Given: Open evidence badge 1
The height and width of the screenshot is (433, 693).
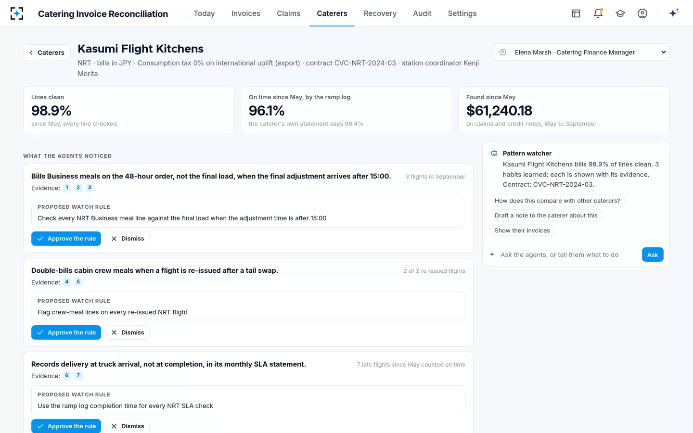Looking at the screenshot, I should 67,188.
